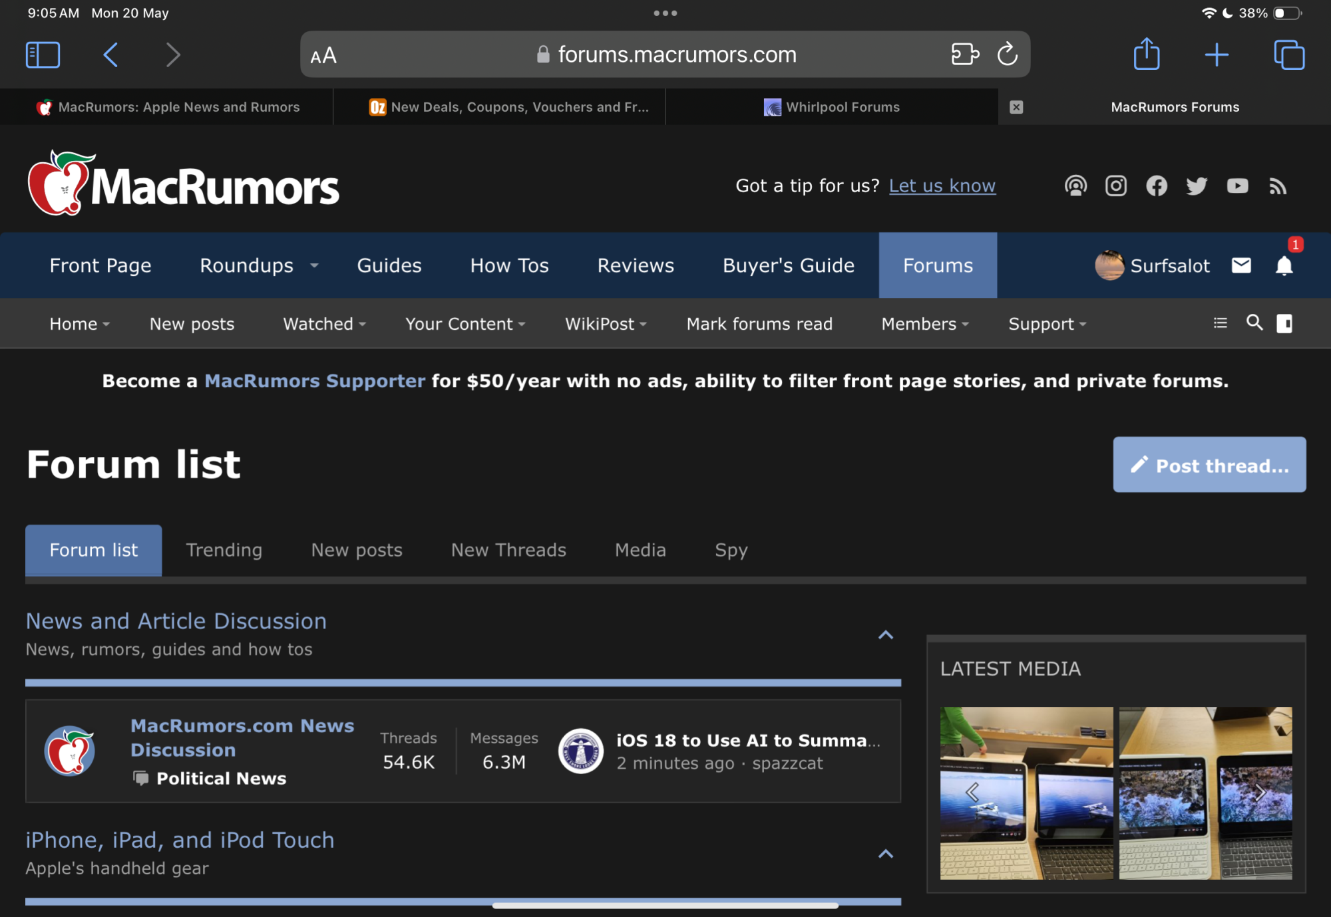Open MacRumors.com News Discussion forum
Screen dimensions: 1331x917
[x=242, y=737]
